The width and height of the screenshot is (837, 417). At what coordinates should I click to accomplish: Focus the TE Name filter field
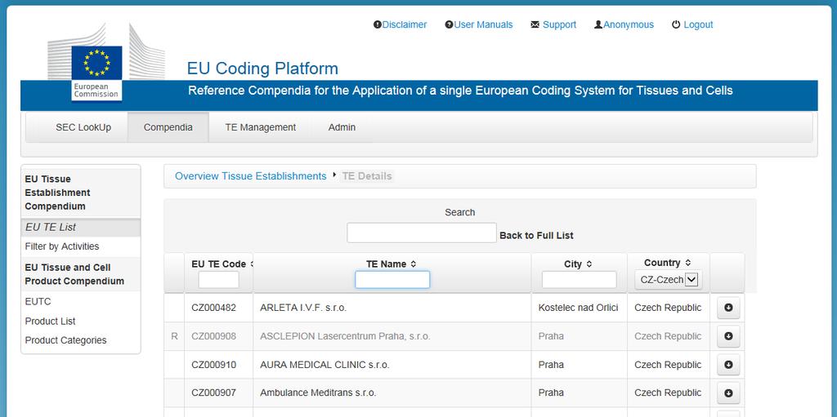(x=392, y=279)
